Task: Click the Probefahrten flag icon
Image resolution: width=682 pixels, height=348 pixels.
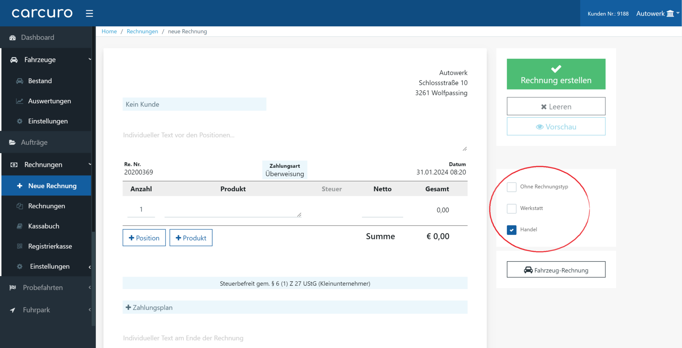Action: [12, 288]
